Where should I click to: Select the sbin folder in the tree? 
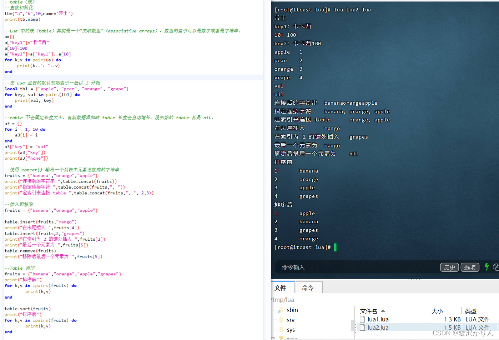(x=292, y=310)
